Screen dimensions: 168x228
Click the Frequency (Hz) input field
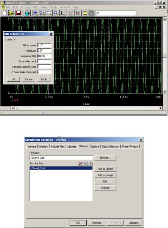(44, 56)
